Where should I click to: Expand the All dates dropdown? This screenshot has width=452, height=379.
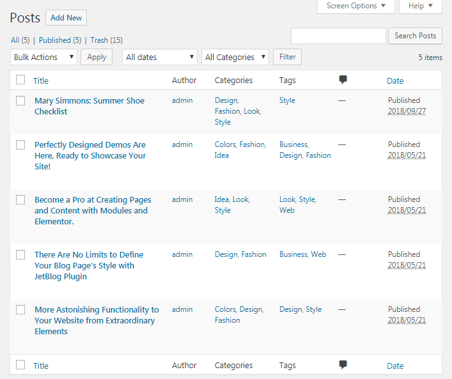[x=160, y=57]
